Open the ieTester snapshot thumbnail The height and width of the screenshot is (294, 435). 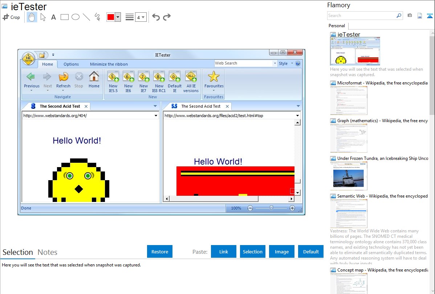point(355,51)
